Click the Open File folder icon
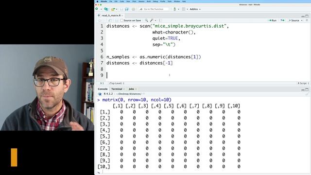 tap(113, 9)
